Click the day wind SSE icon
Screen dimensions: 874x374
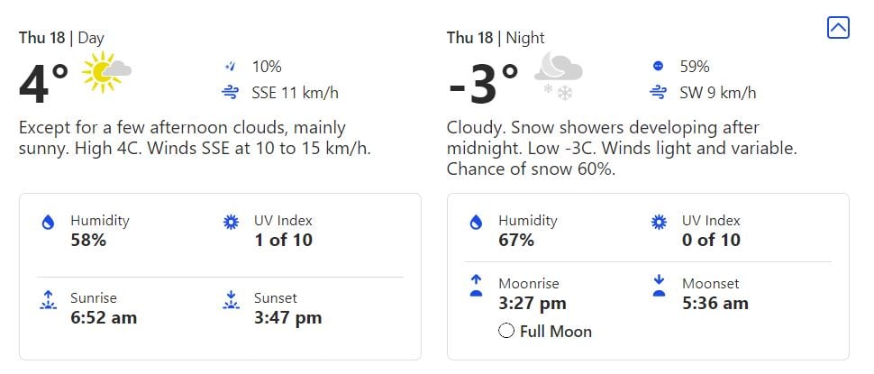[230, 92]
